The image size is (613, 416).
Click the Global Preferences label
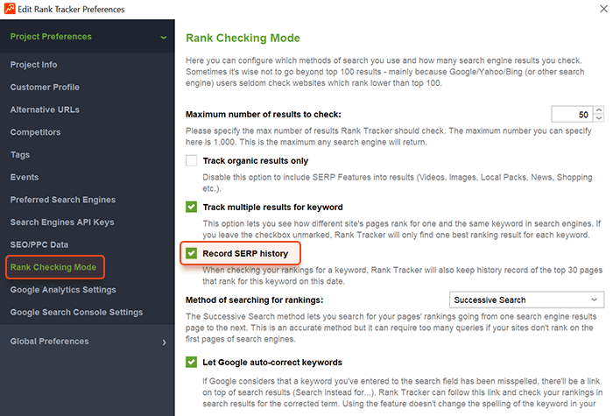[x=49, y=342]
